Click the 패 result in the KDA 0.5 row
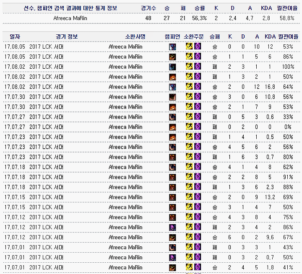 coord(215,137)
